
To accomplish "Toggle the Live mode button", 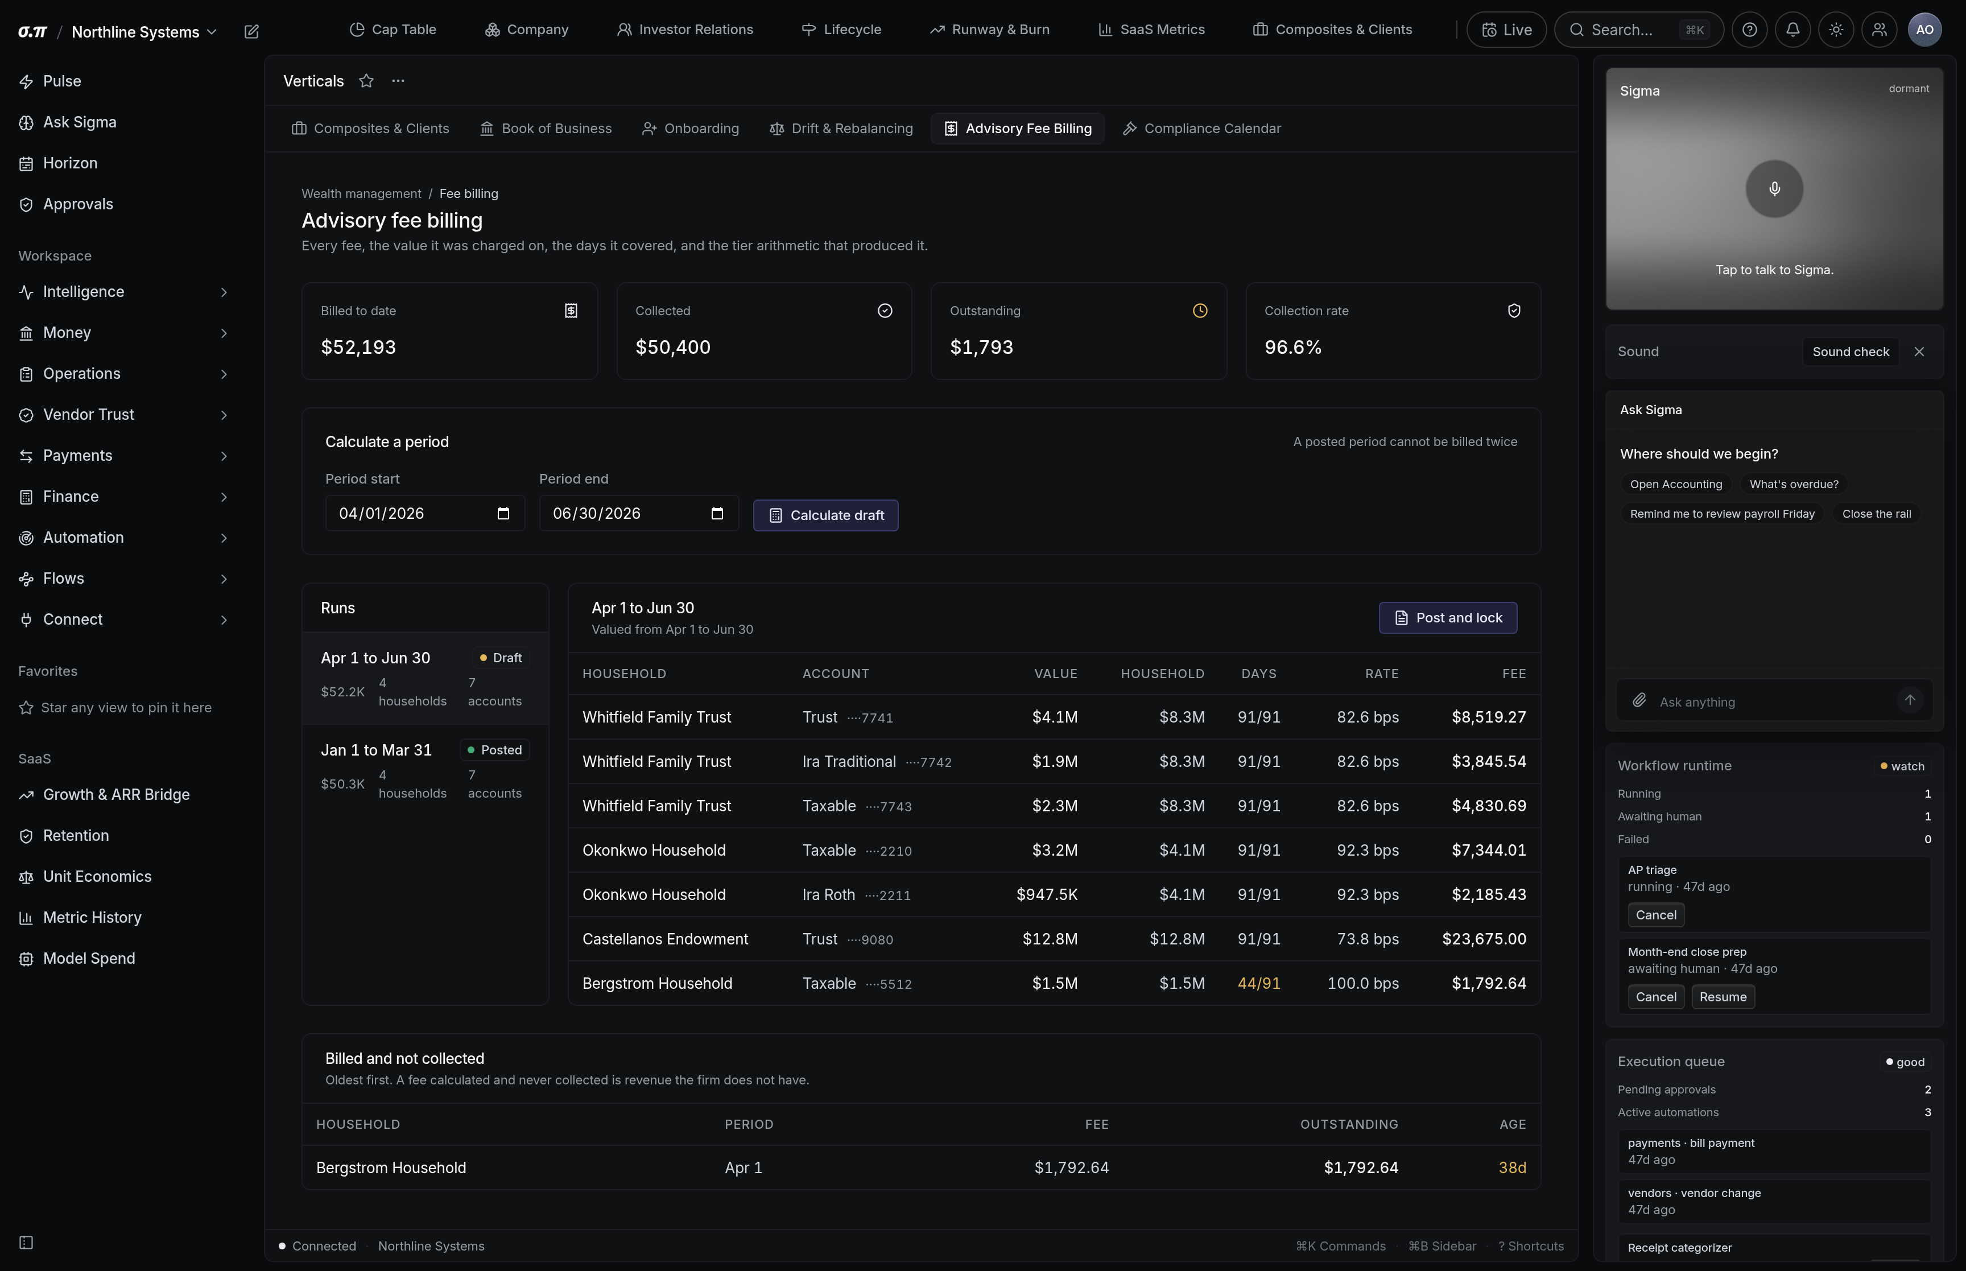I will (1506, 30).
